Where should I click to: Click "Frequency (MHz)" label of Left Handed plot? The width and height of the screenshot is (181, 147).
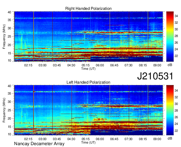coord(4,110)
